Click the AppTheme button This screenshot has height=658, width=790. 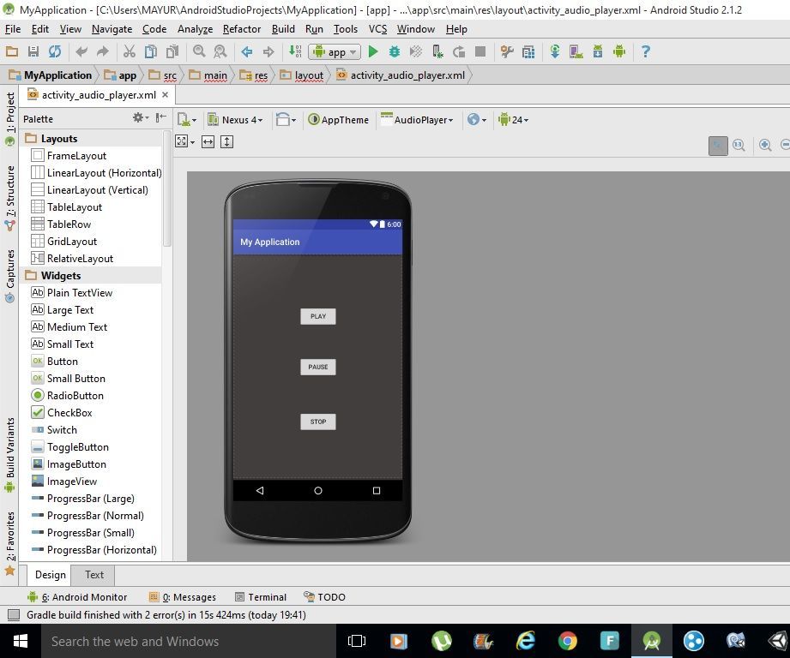pos(339,120)
